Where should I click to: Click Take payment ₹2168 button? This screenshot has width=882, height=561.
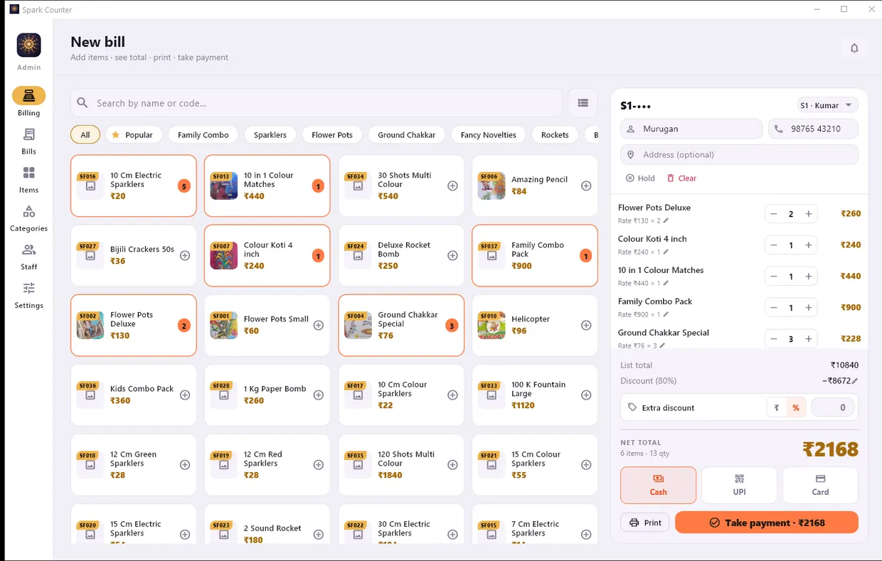[767, 523]
